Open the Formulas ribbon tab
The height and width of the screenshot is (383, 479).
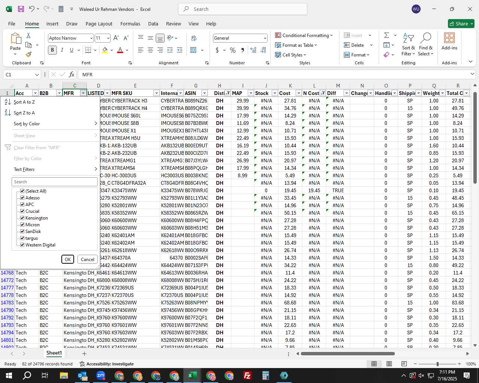point(130,24)
